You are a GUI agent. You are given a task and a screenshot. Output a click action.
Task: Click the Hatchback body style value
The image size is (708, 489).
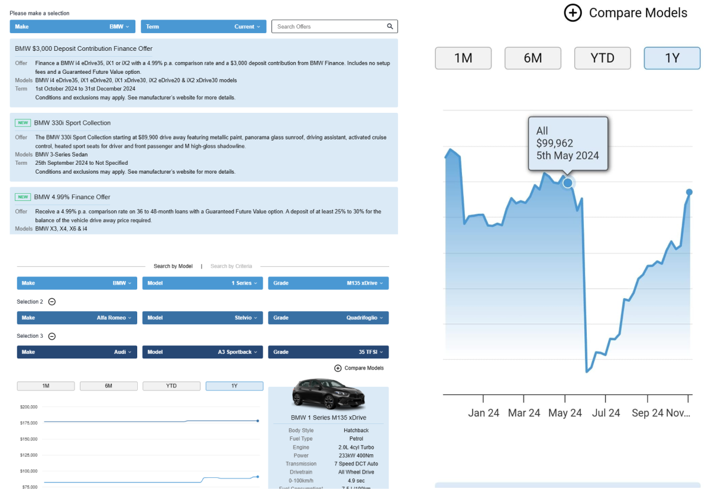[356, 431]
